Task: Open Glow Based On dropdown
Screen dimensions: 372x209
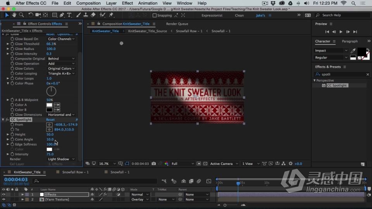Action: click(61, 39)
